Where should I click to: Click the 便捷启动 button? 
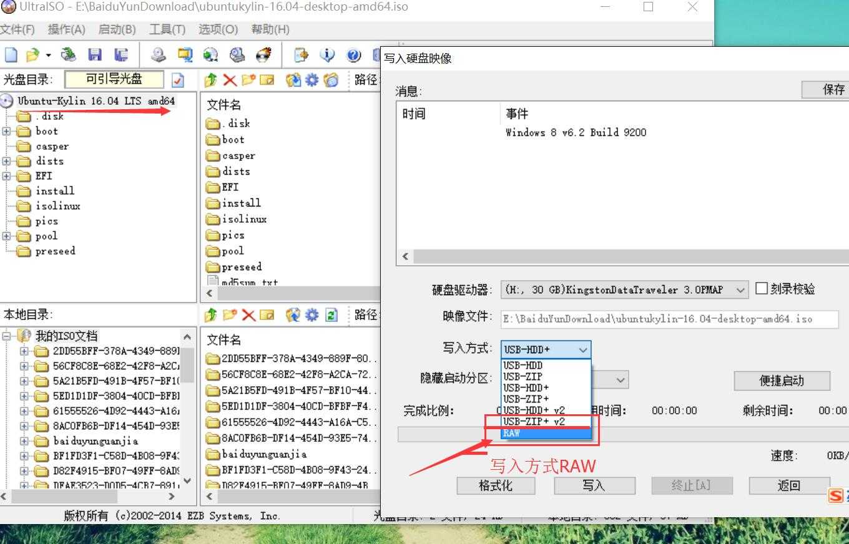(x=782, y=381)
